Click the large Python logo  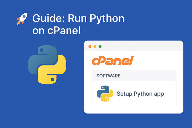pos(47,65)
